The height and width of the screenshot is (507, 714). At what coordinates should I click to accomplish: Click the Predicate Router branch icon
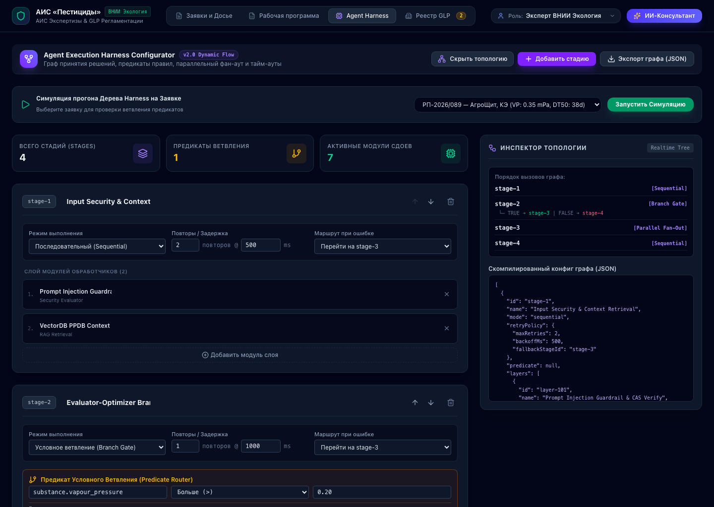pyautogui.click(x=33, y=480)
